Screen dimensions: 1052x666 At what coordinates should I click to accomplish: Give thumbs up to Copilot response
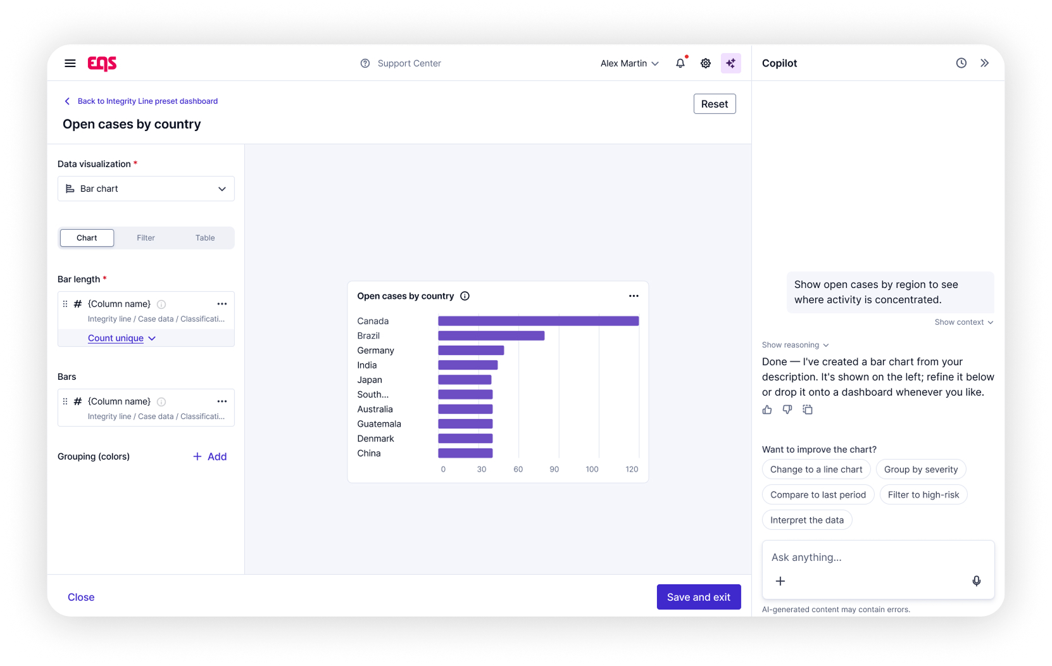point(767,410)
